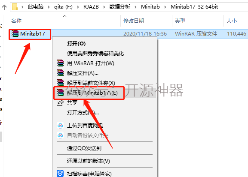Click the WinRAR icon next to 解压到 Minitab17\
248x177 pixels.
60,93
